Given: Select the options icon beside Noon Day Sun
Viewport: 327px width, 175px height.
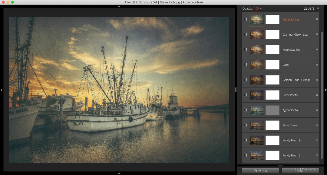Looking at the screenshot, I should tap(317, 49).
